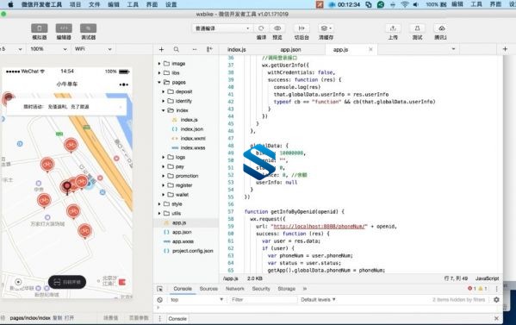The height and width of the screenshot is (325, 516).
Task: Click the file search magnifier icon
Action: pos(177,49)
